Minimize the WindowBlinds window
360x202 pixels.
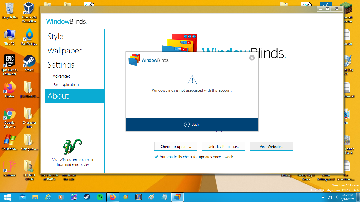[x=320, y=9]
